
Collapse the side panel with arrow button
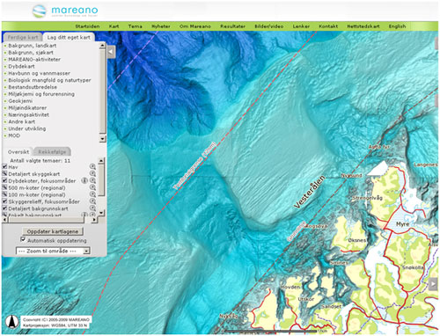111,52
